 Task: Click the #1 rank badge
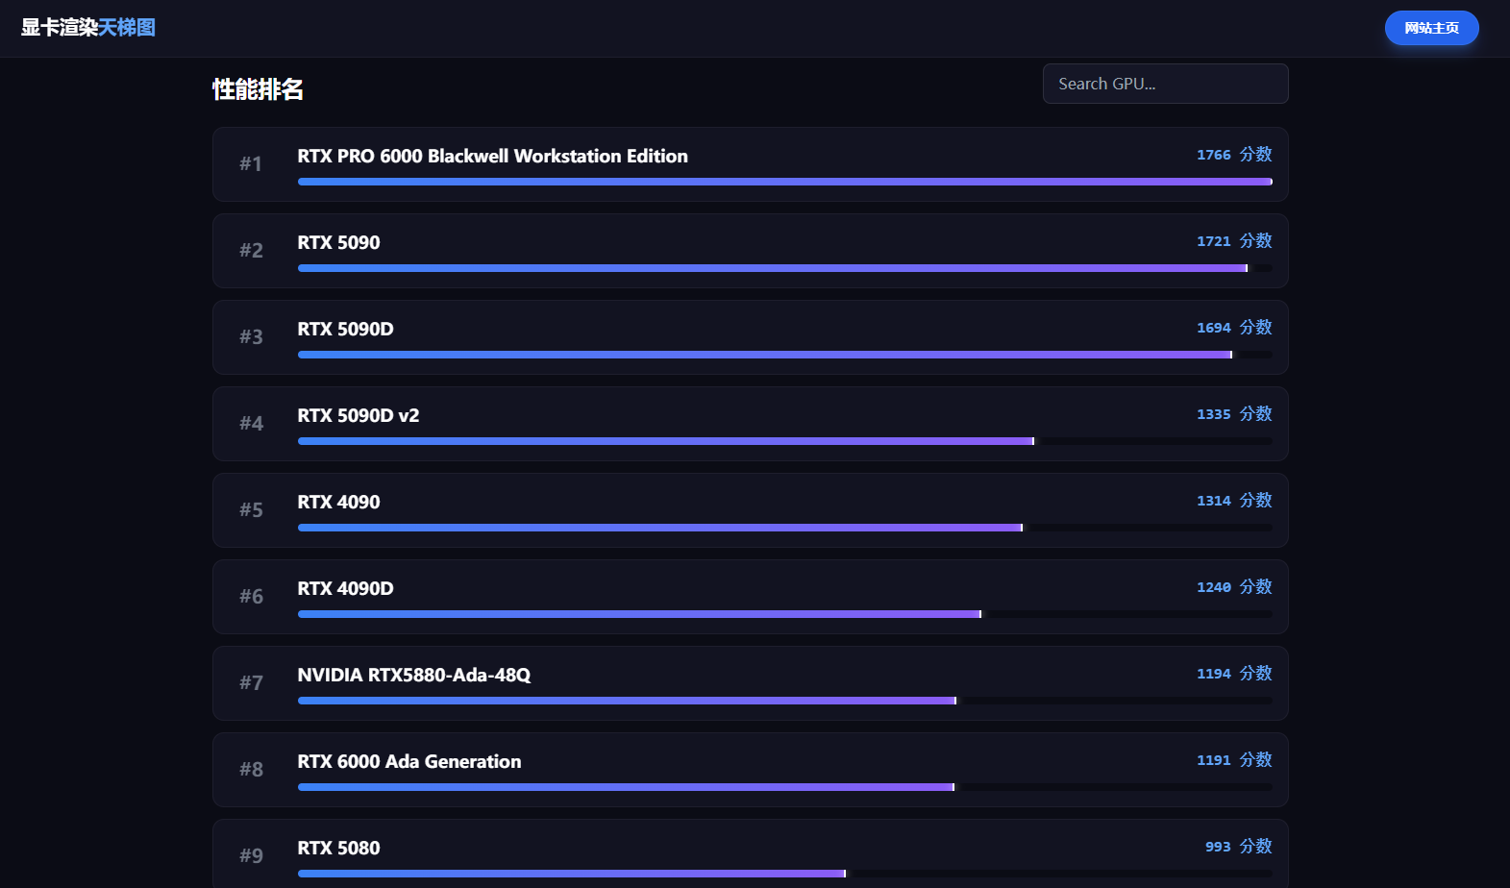coord(251,164)
